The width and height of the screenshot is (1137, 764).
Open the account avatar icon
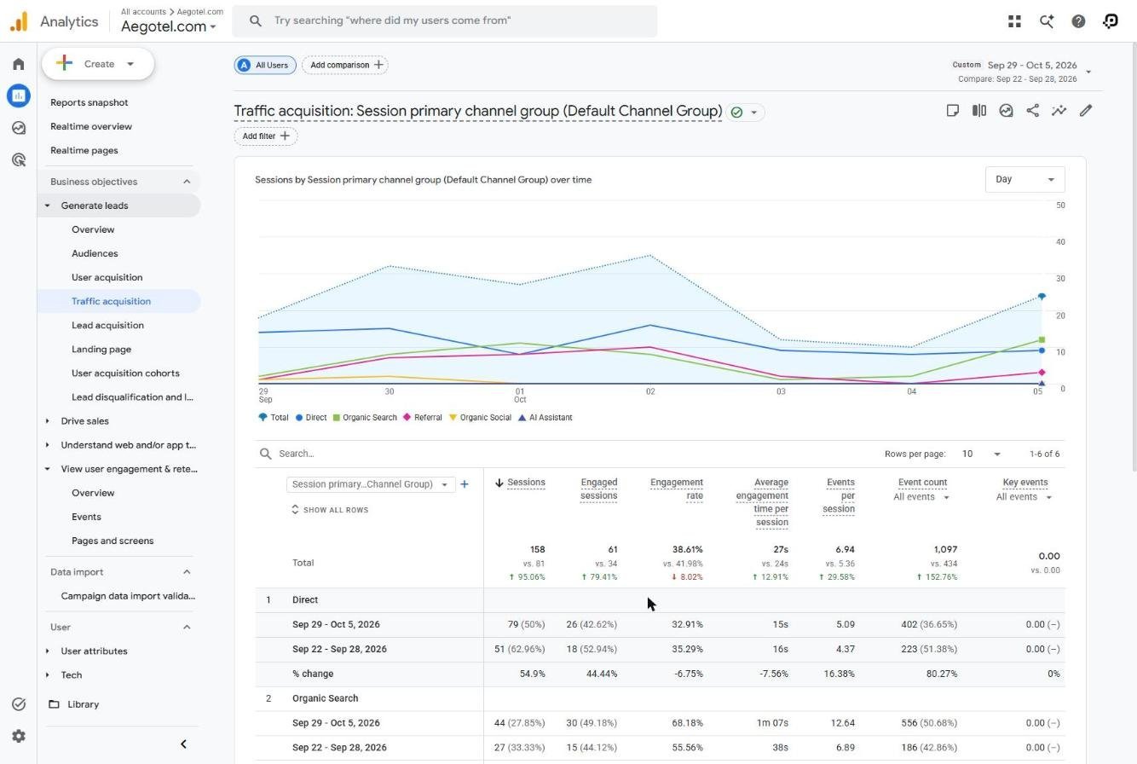pos(1111,21)
